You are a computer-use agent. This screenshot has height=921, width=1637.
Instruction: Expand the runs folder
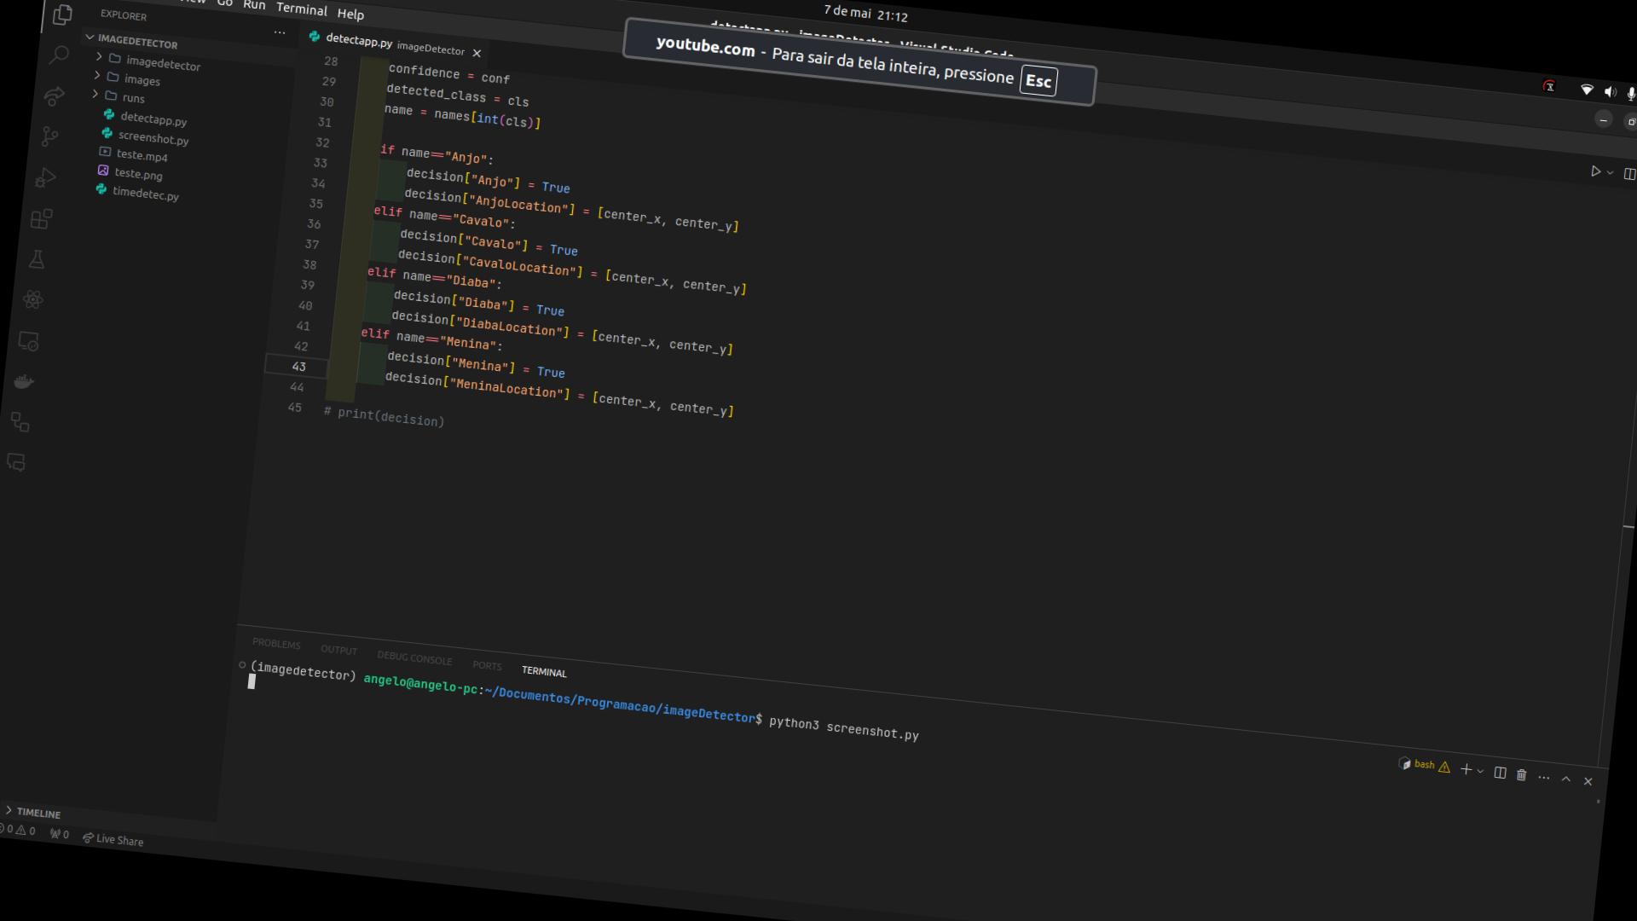click(x=125, y=96)
